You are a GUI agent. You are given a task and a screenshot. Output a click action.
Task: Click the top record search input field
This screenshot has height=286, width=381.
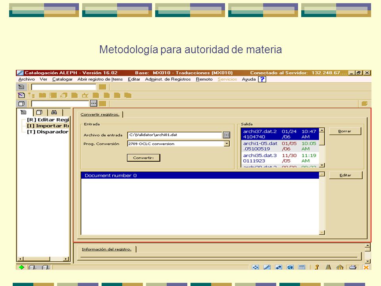coord(63,87)
